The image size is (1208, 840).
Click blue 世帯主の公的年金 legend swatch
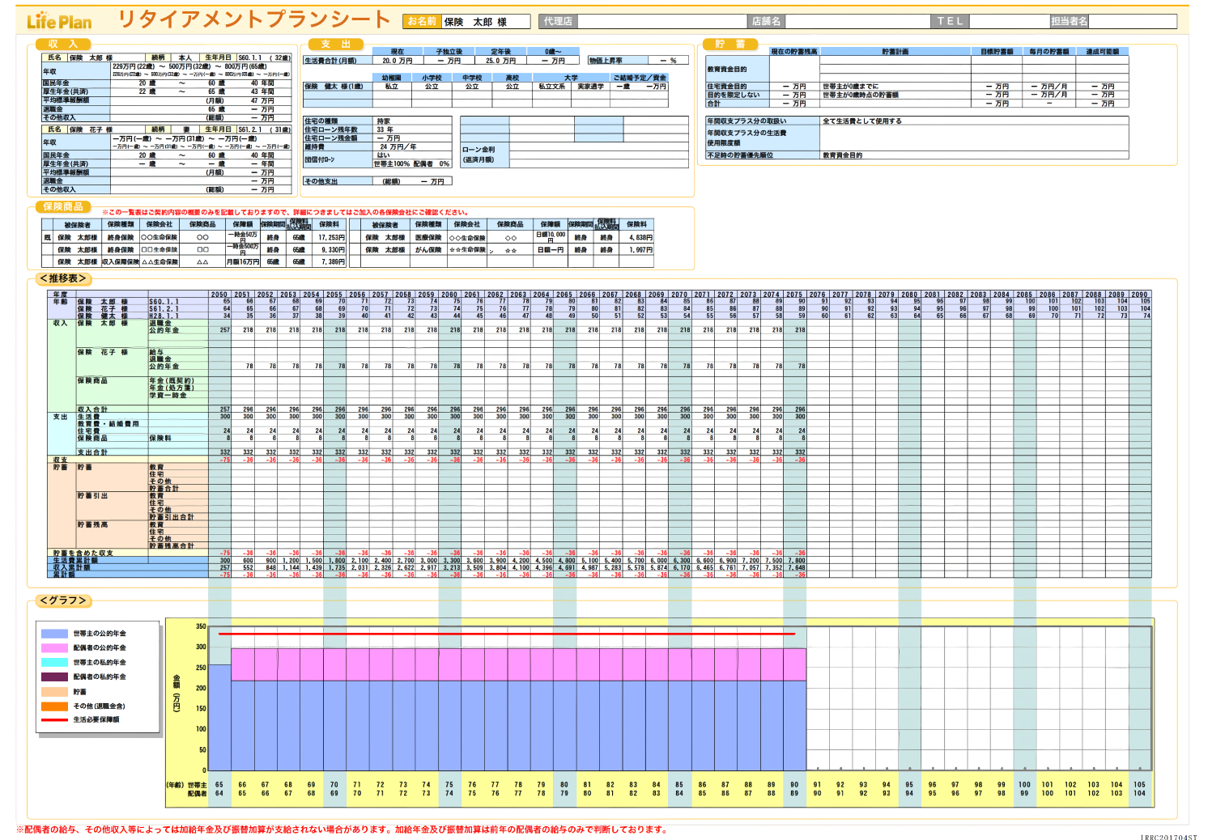click(54, 634)
